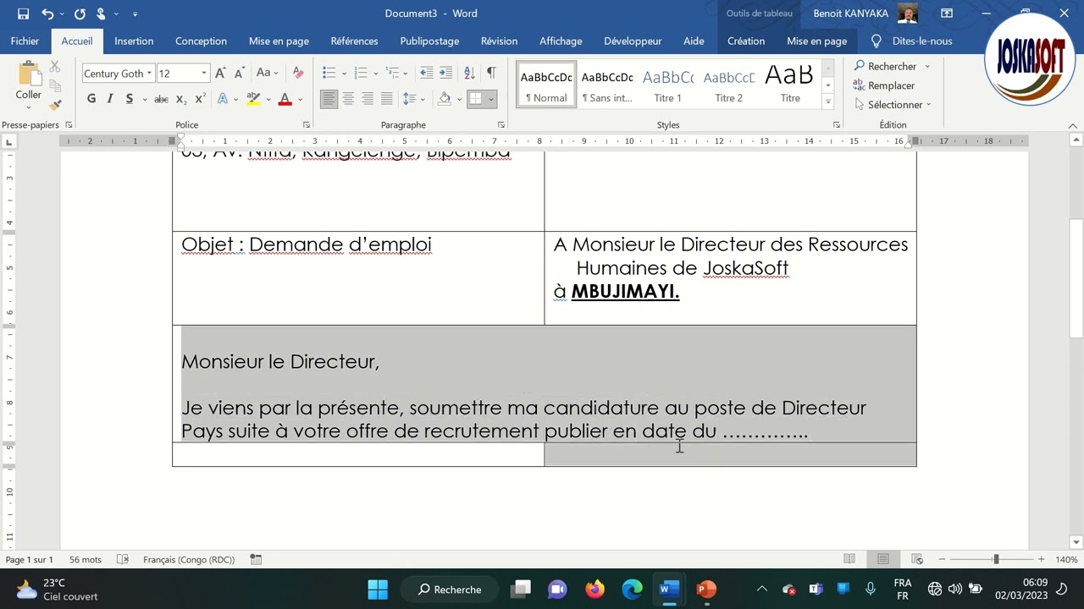Viewport: 1084px width, 609px height.
Task: Toggle underline (S) formatting
Action: click(129, 99)
